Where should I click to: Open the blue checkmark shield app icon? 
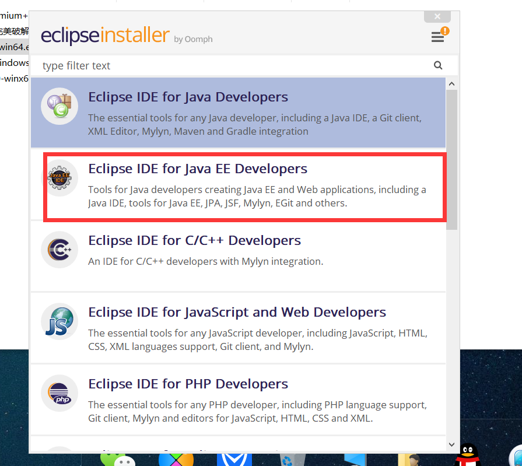click(x=234, y=460)
